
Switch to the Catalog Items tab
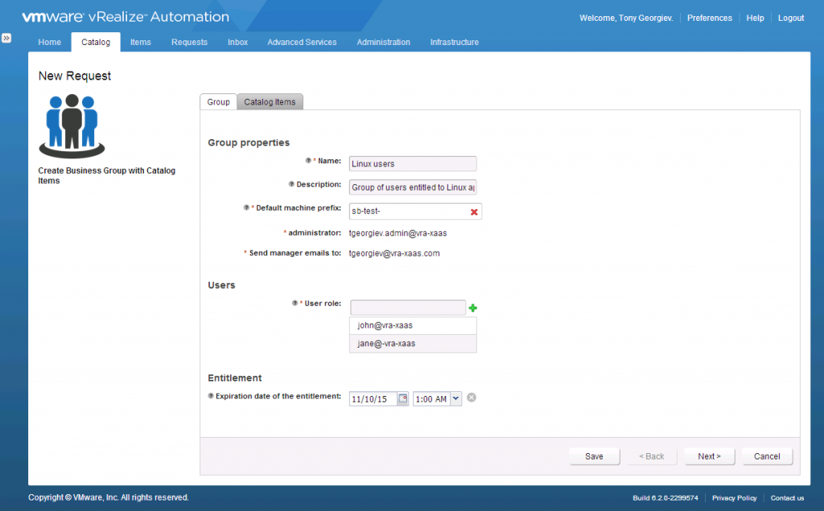(x=270, y=101)
